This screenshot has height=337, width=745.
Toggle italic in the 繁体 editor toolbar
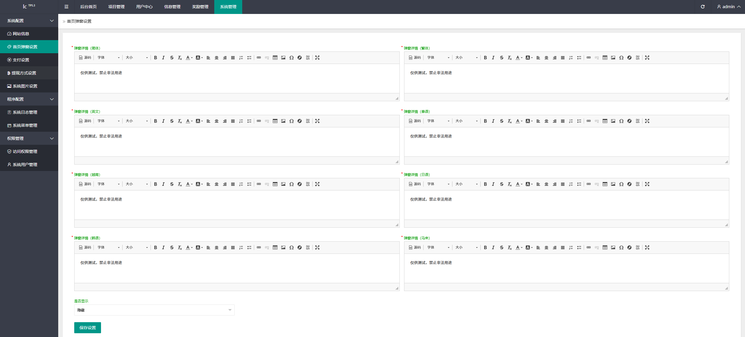pos(493,58)
